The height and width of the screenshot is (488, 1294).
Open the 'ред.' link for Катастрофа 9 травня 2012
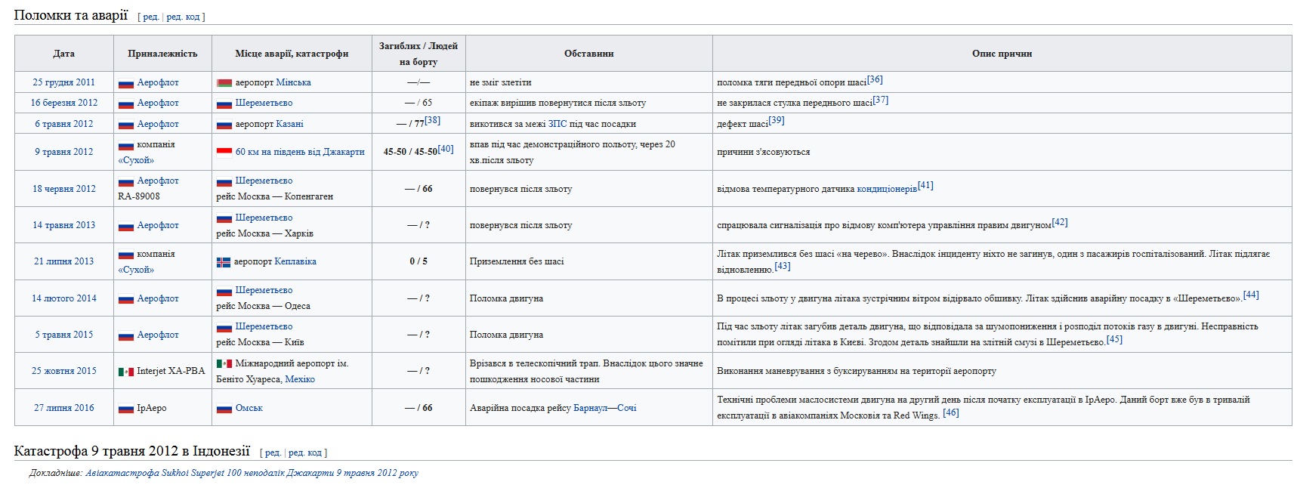pos(273,452)
